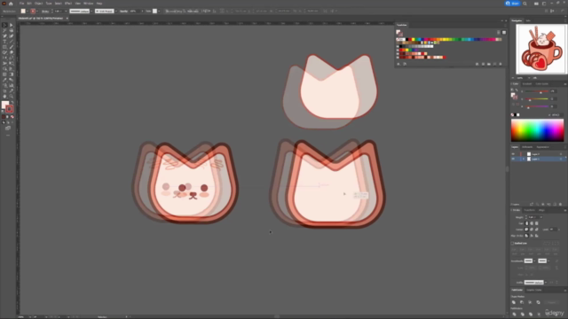Select the Gradient tool
Viewport: 568px width, 319px height.
click(12, 74)
